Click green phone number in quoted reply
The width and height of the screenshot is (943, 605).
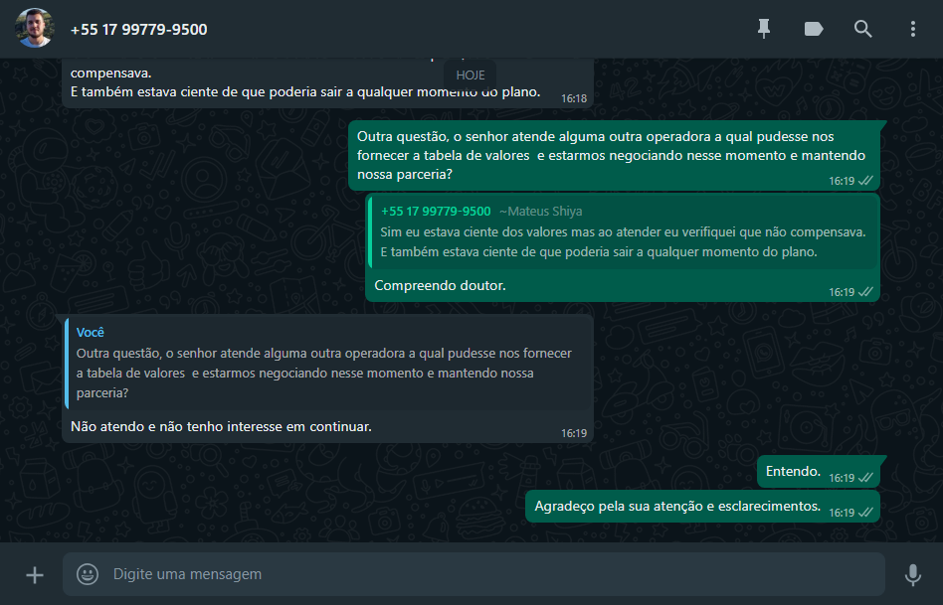[x=436, y=212]
